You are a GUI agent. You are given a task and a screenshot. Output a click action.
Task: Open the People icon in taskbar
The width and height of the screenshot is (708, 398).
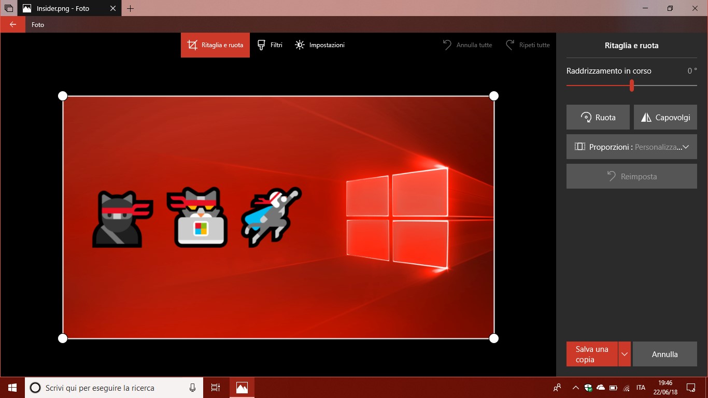click(557, 388)
